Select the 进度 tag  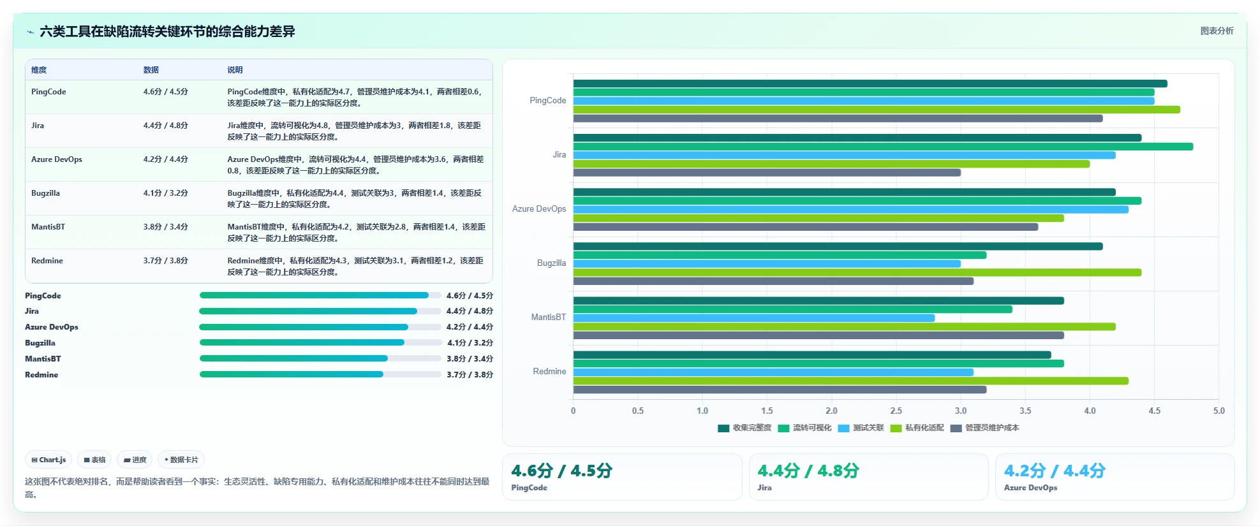[x=135, y=460]
